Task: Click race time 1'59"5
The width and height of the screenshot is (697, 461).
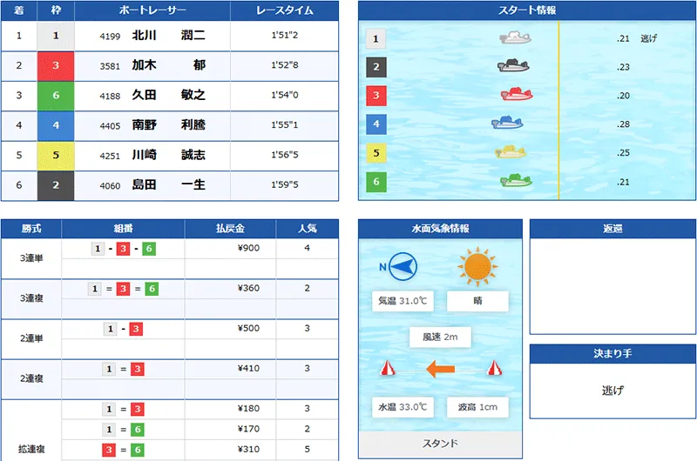Action: coord(285,184)
